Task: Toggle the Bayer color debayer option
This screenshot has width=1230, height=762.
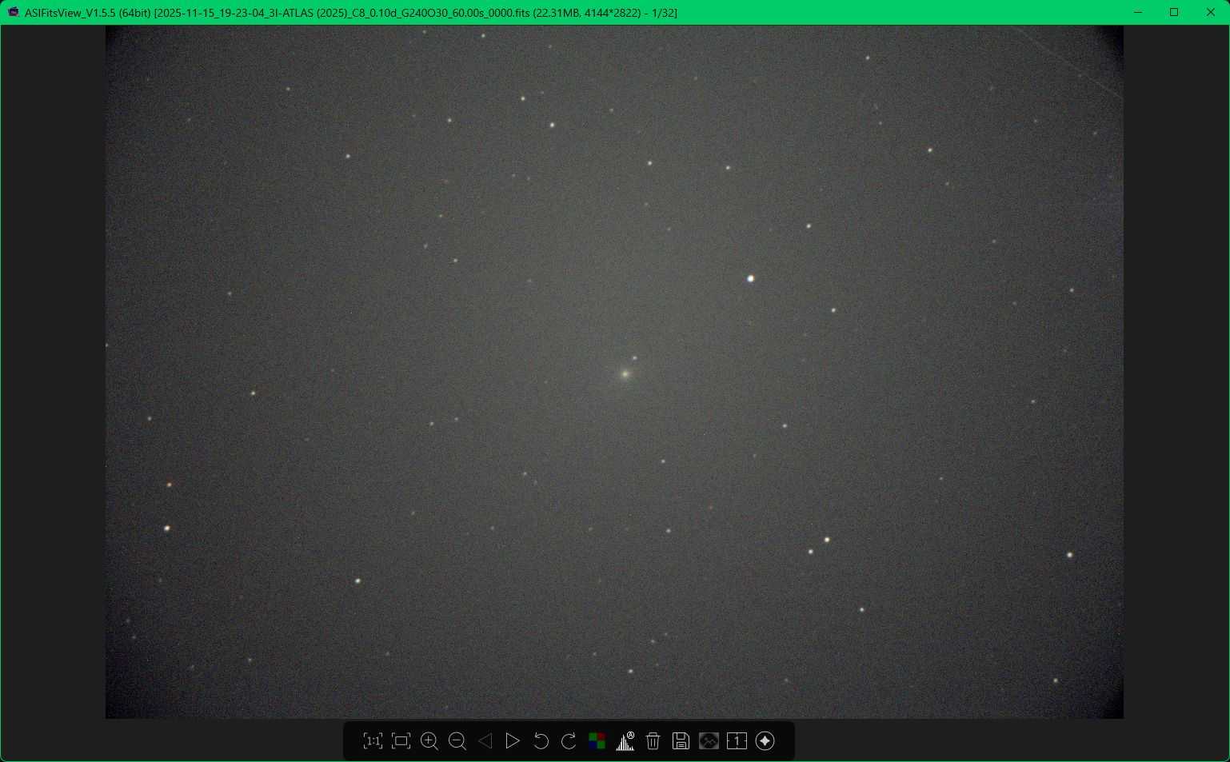Action: pyautogui.click(x=597, y=741)
